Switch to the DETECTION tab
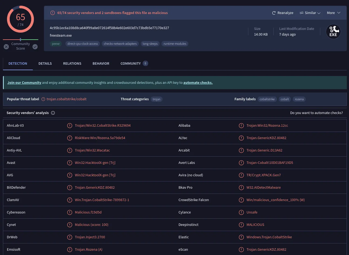Image resolution: width=349 pixels, height=255 pixels. (18, 64)
